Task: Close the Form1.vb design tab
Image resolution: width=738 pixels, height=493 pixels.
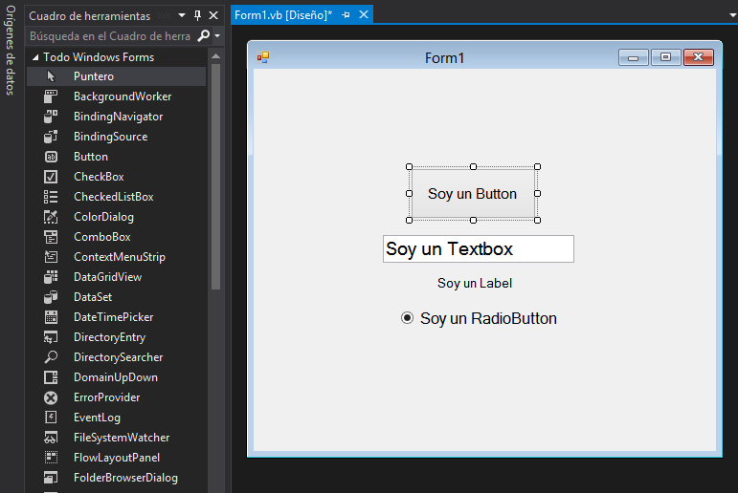Action: click(x=364, y=15)
